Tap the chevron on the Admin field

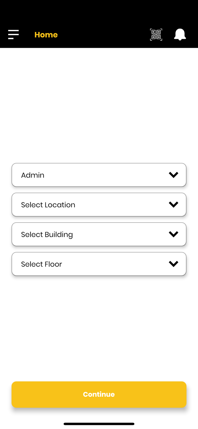pos(174,175)
